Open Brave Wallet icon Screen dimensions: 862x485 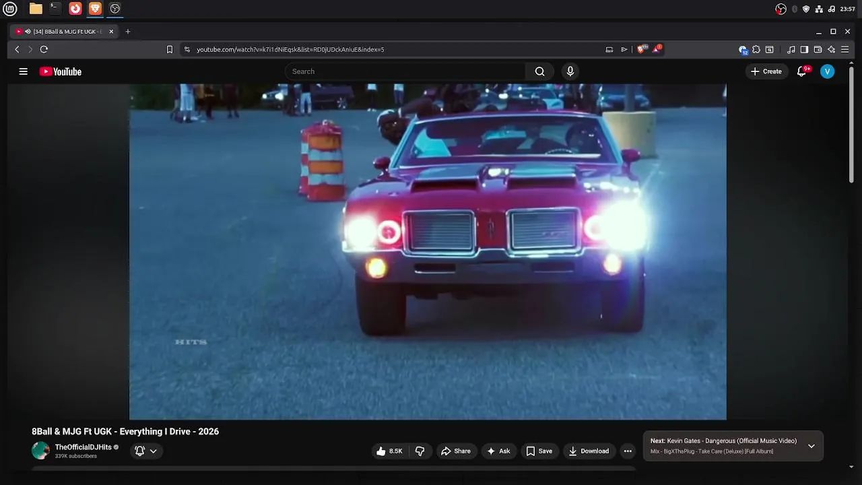tap(818, 49)
